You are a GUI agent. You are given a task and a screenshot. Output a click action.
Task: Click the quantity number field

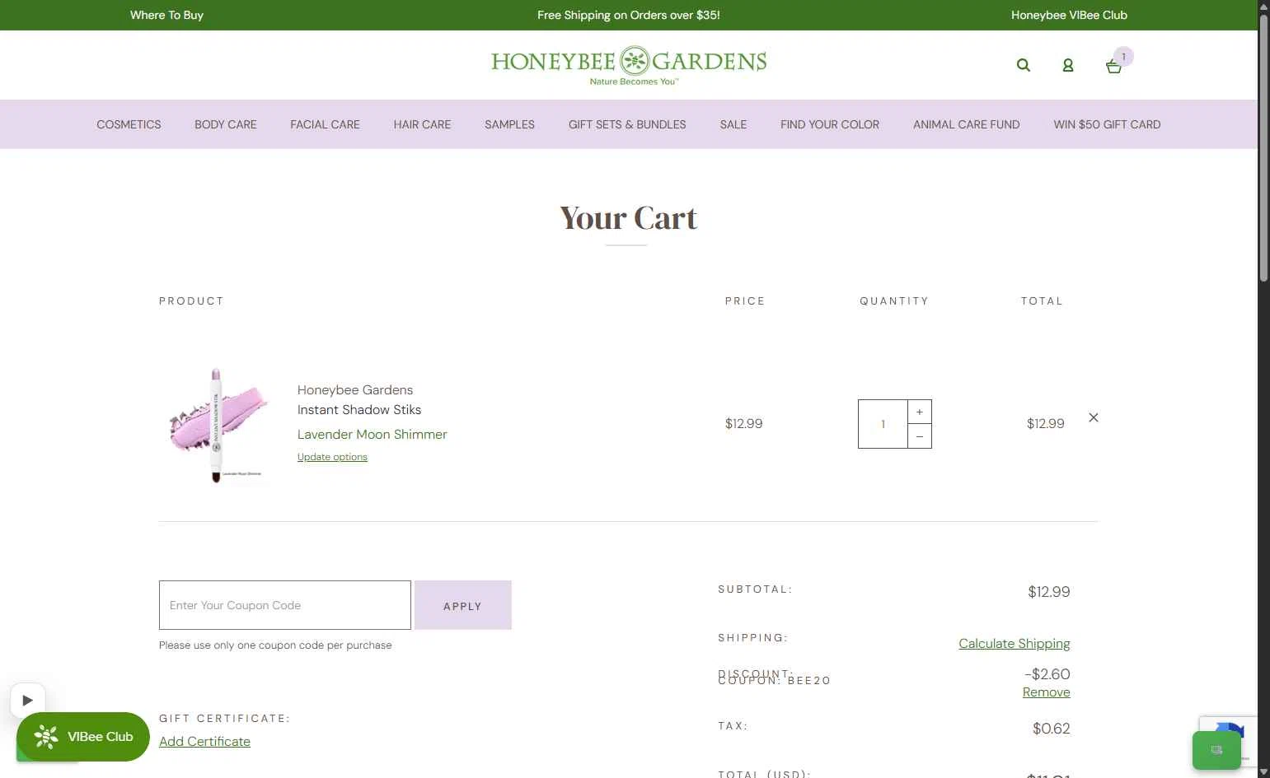click(x=883, y=424)
